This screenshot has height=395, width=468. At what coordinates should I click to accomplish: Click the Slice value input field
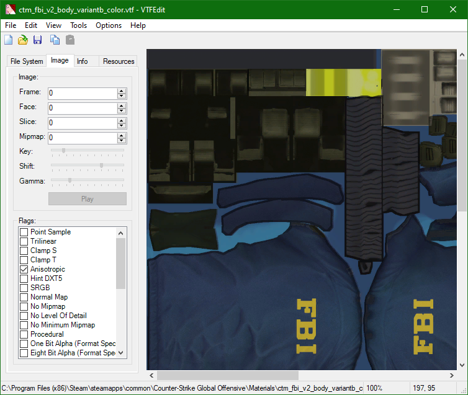tap(83, 123)
